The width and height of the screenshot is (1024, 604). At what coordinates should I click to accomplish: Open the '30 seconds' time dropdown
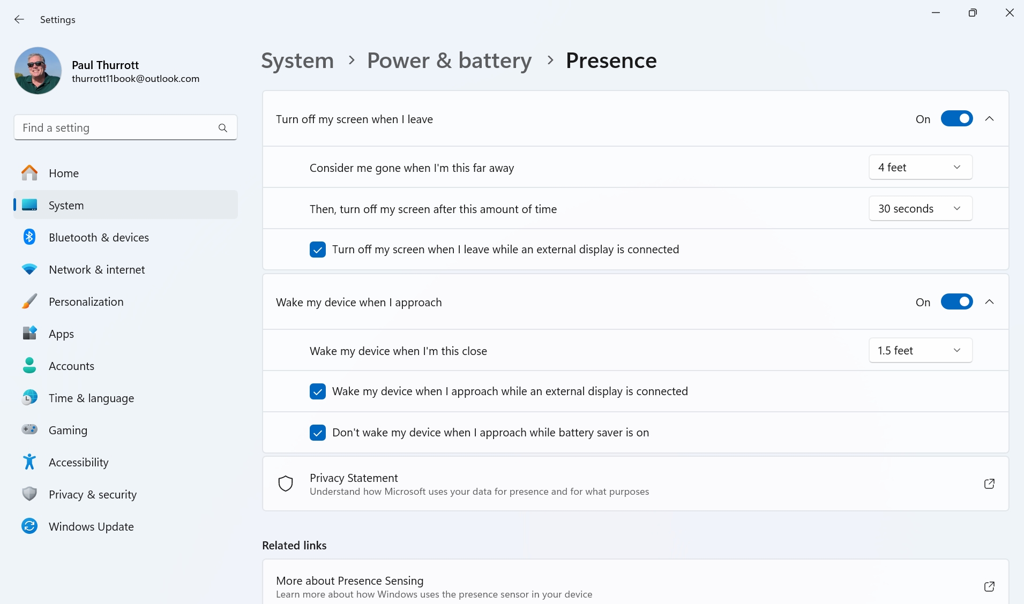tap(920, 209)
